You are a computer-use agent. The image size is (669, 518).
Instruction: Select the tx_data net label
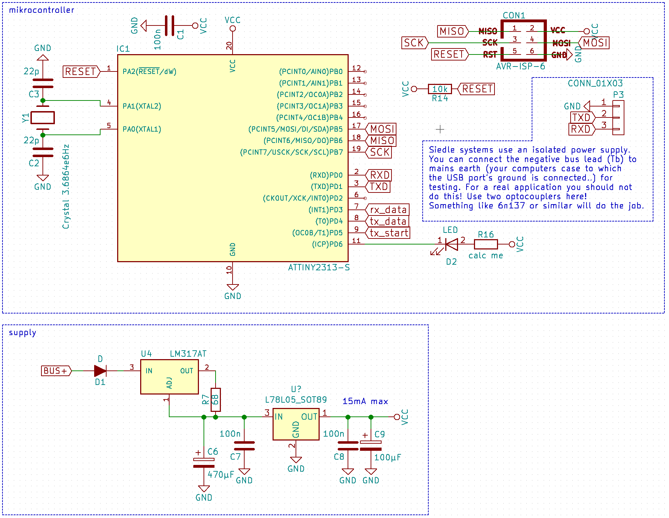click(x=387, y=221)
